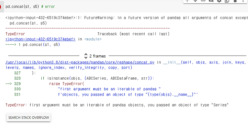Click 'Traceback (most recent call last)' text
The image size is (248, 124).
point(133,34)
